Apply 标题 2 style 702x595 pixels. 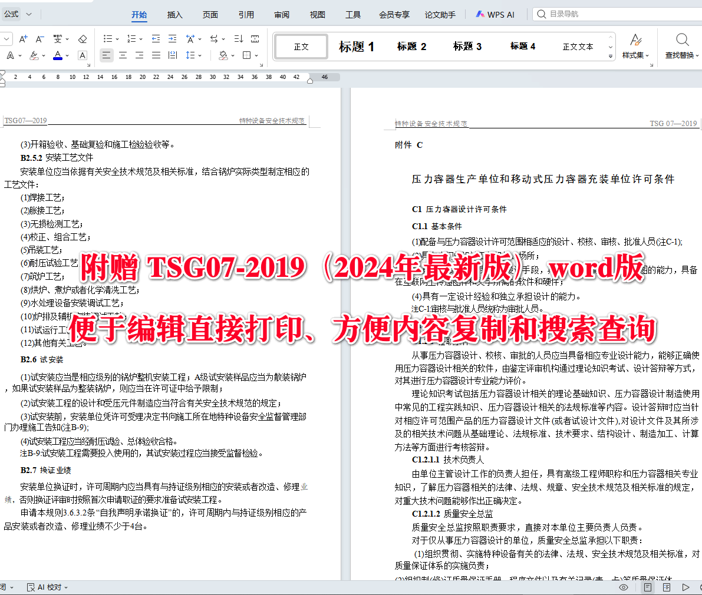tap(411, 47)
